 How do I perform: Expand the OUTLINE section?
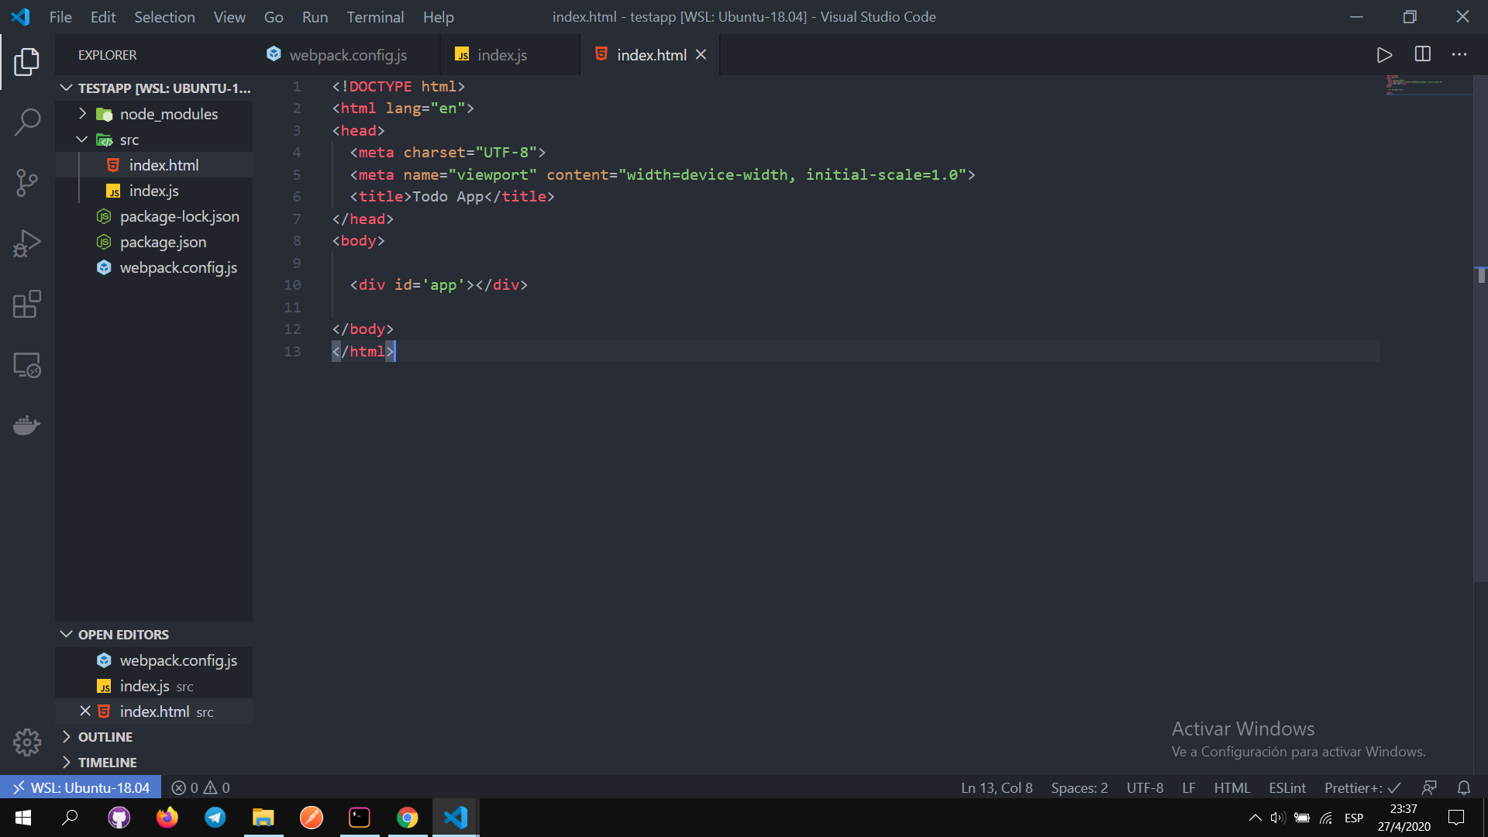(67, 736)
